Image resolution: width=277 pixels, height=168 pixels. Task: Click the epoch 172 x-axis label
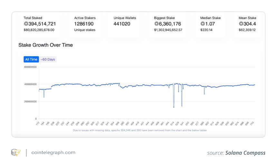coord(37,123)
